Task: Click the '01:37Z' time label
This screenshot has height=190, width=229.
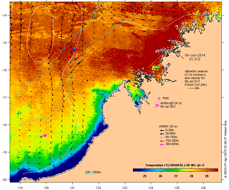Action: click(x=195, y=59)
